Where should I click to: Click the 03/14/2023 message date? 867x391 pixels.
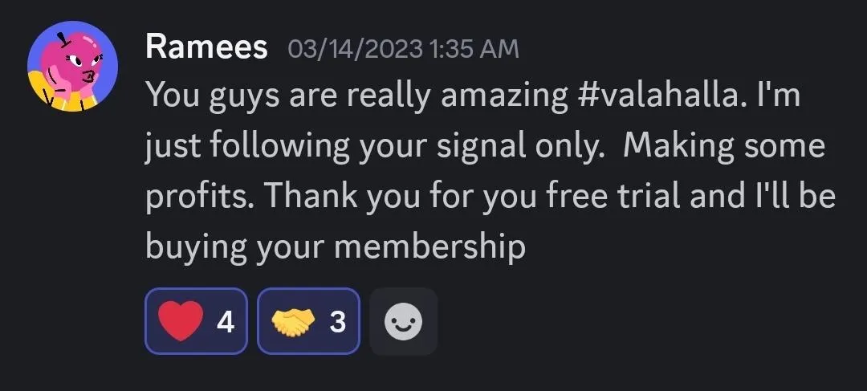pyautogui.click(x=355, y=49)
